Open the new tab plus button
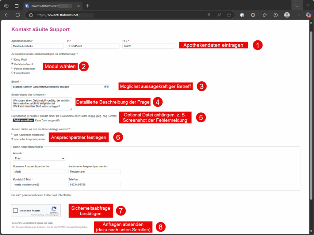The image size is (314, 235). (88, 6)
